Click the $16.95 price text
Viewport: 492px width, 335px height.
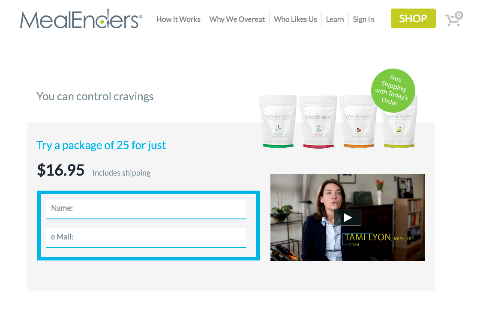point(60,170)
